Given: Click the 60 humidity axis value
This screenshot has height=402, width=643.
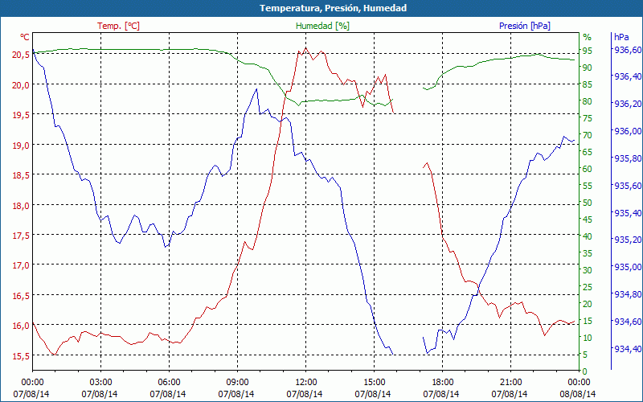Looking at the screenshot, I should click(588, 169).
